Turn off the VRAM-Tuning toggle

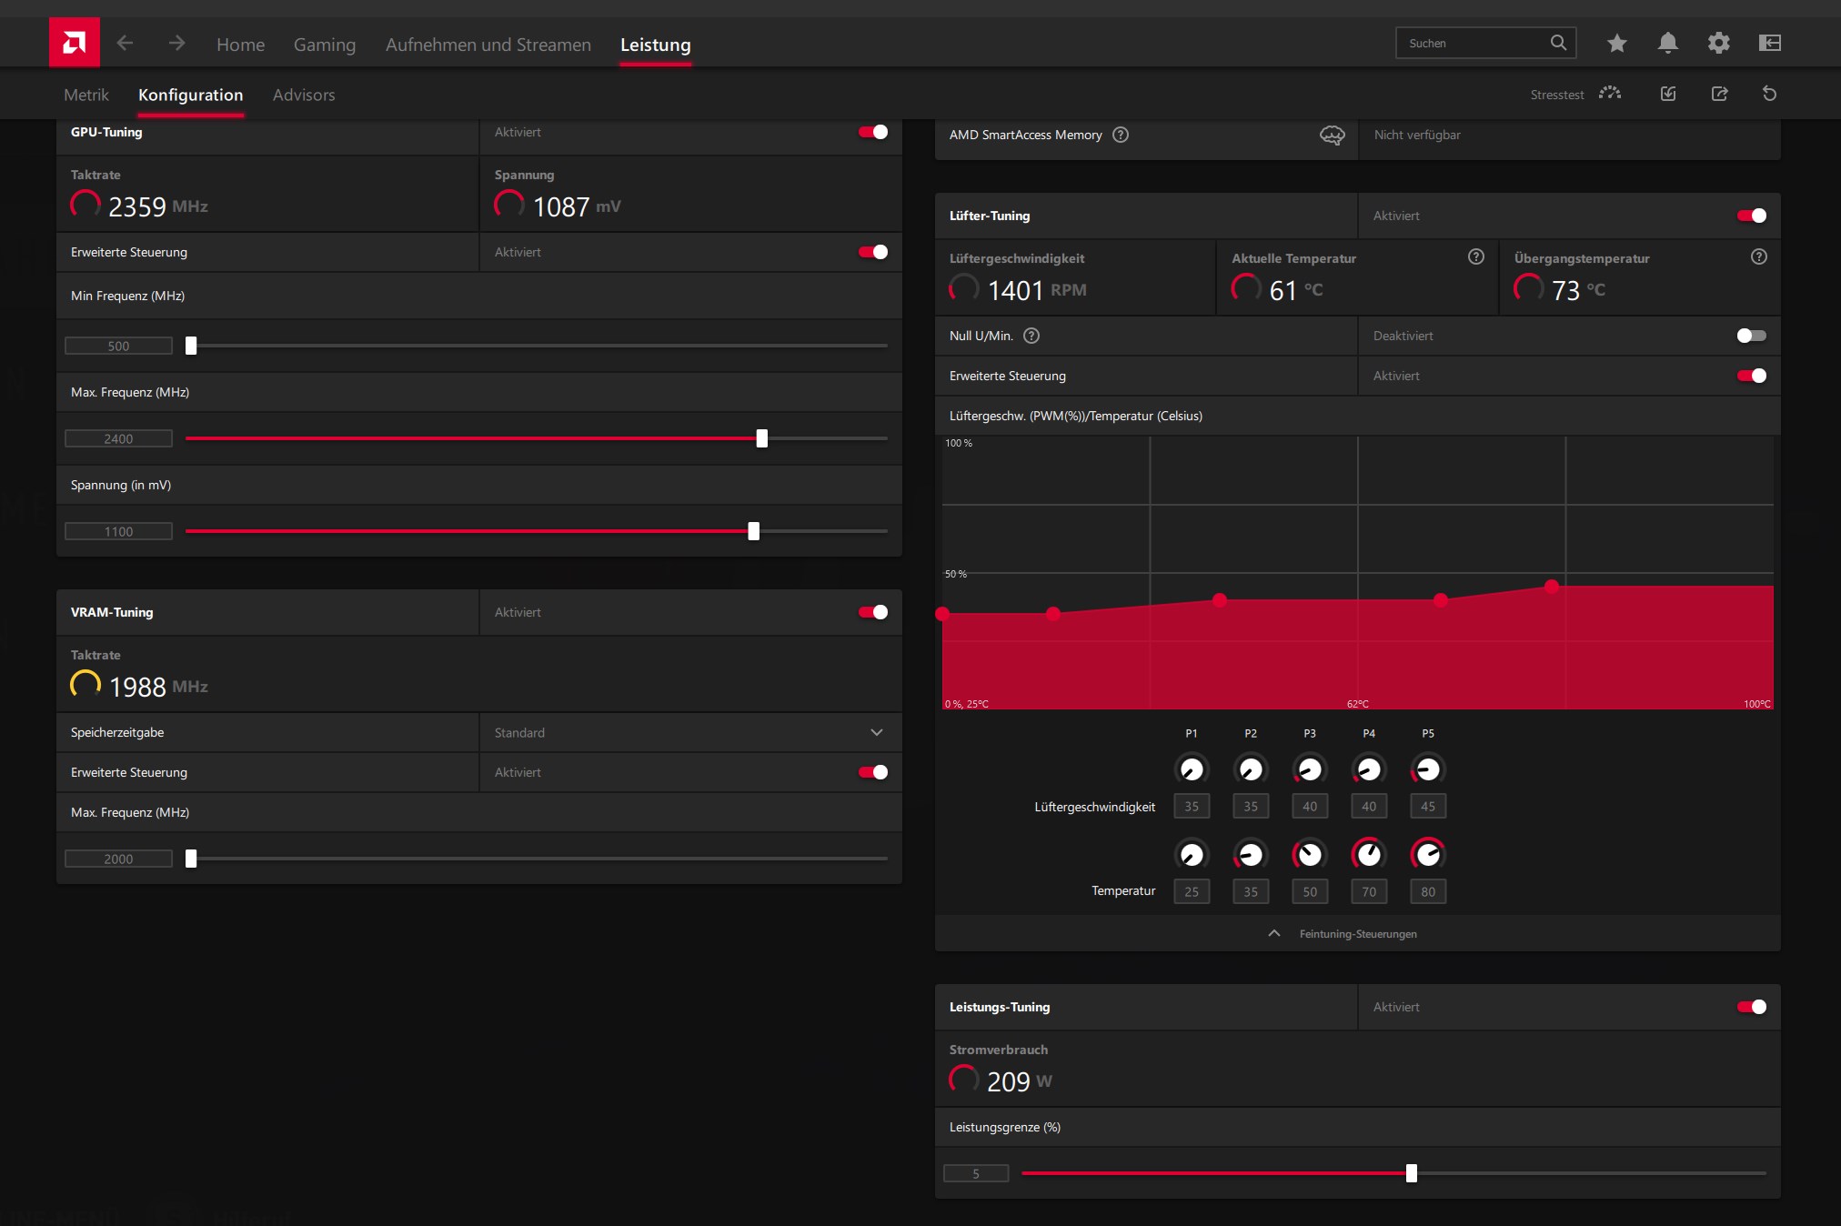(872, 612)
